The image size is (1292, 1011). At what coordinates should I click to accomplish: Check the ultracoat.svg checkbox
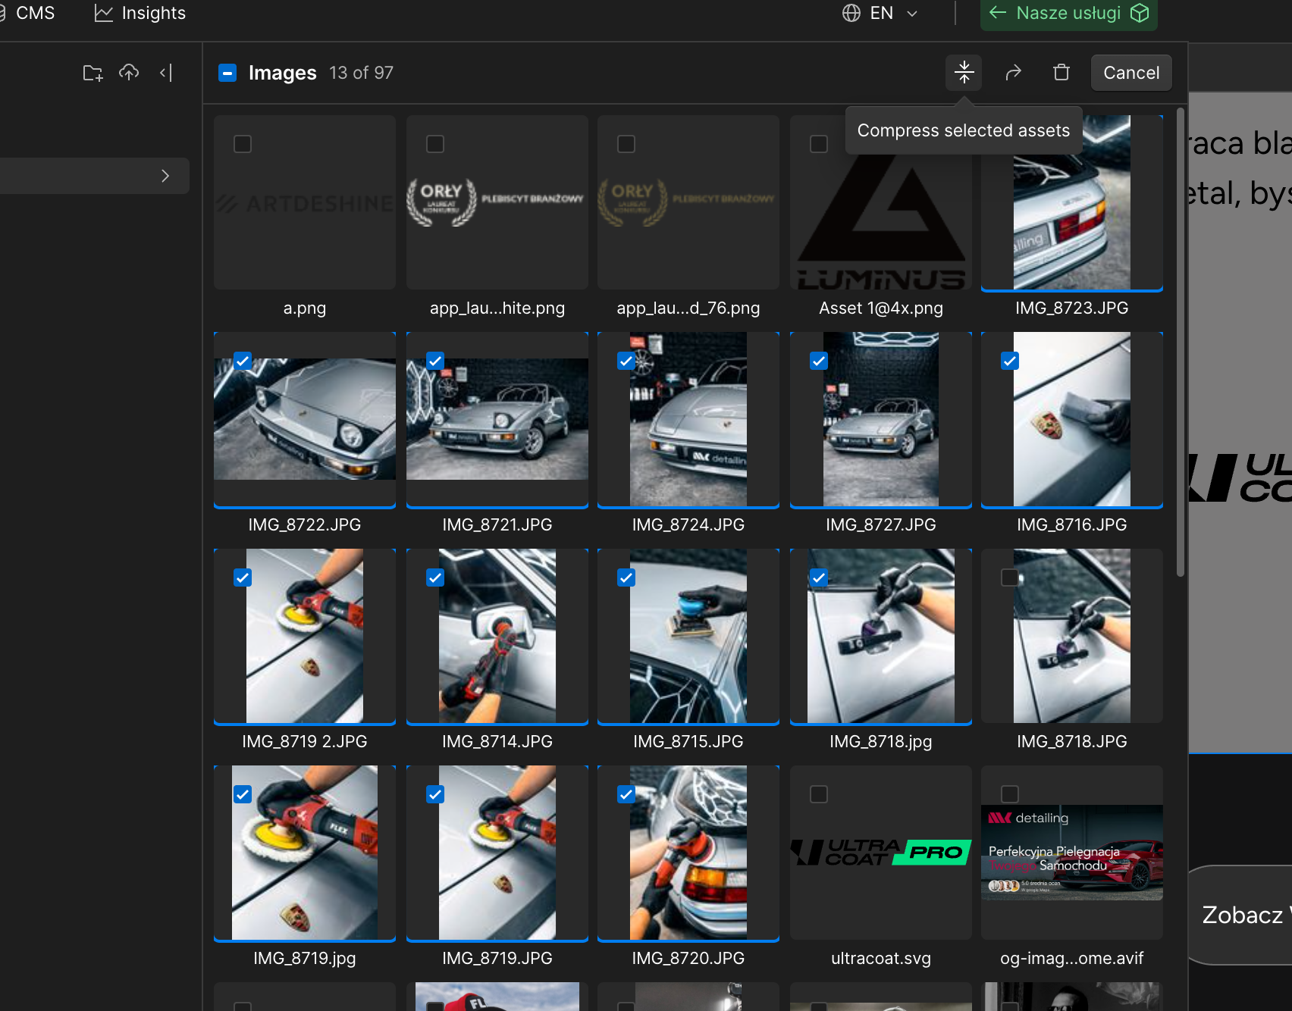(819, 794)
